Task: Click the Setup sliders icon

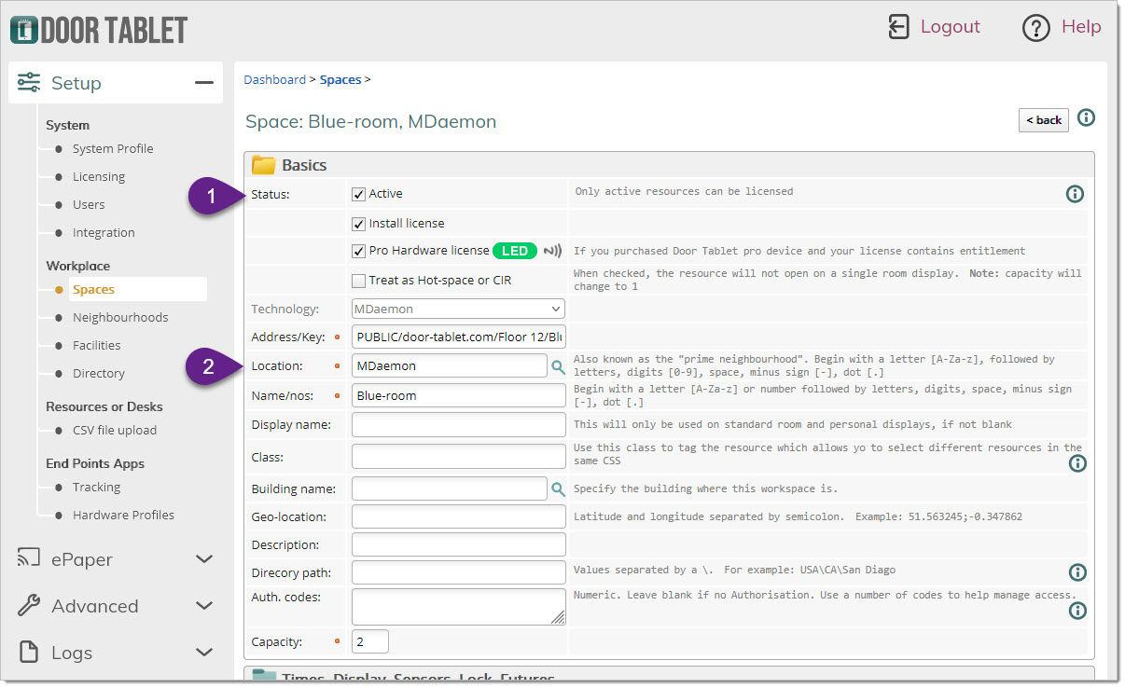Action: 29,82
